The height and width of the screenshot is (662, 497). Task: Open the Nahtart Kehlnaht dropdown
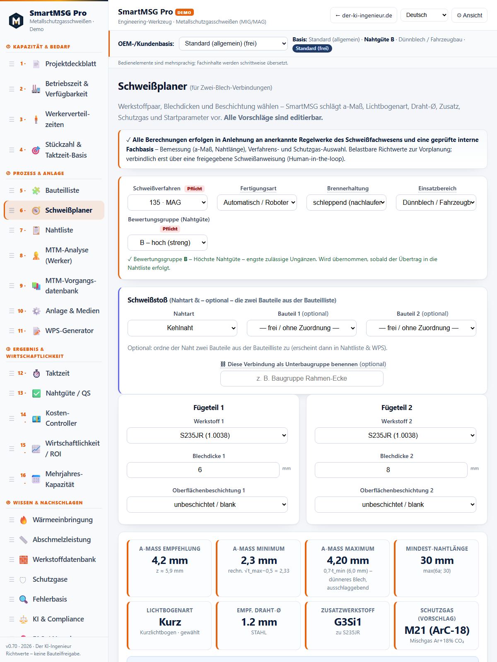click(182, 328)
